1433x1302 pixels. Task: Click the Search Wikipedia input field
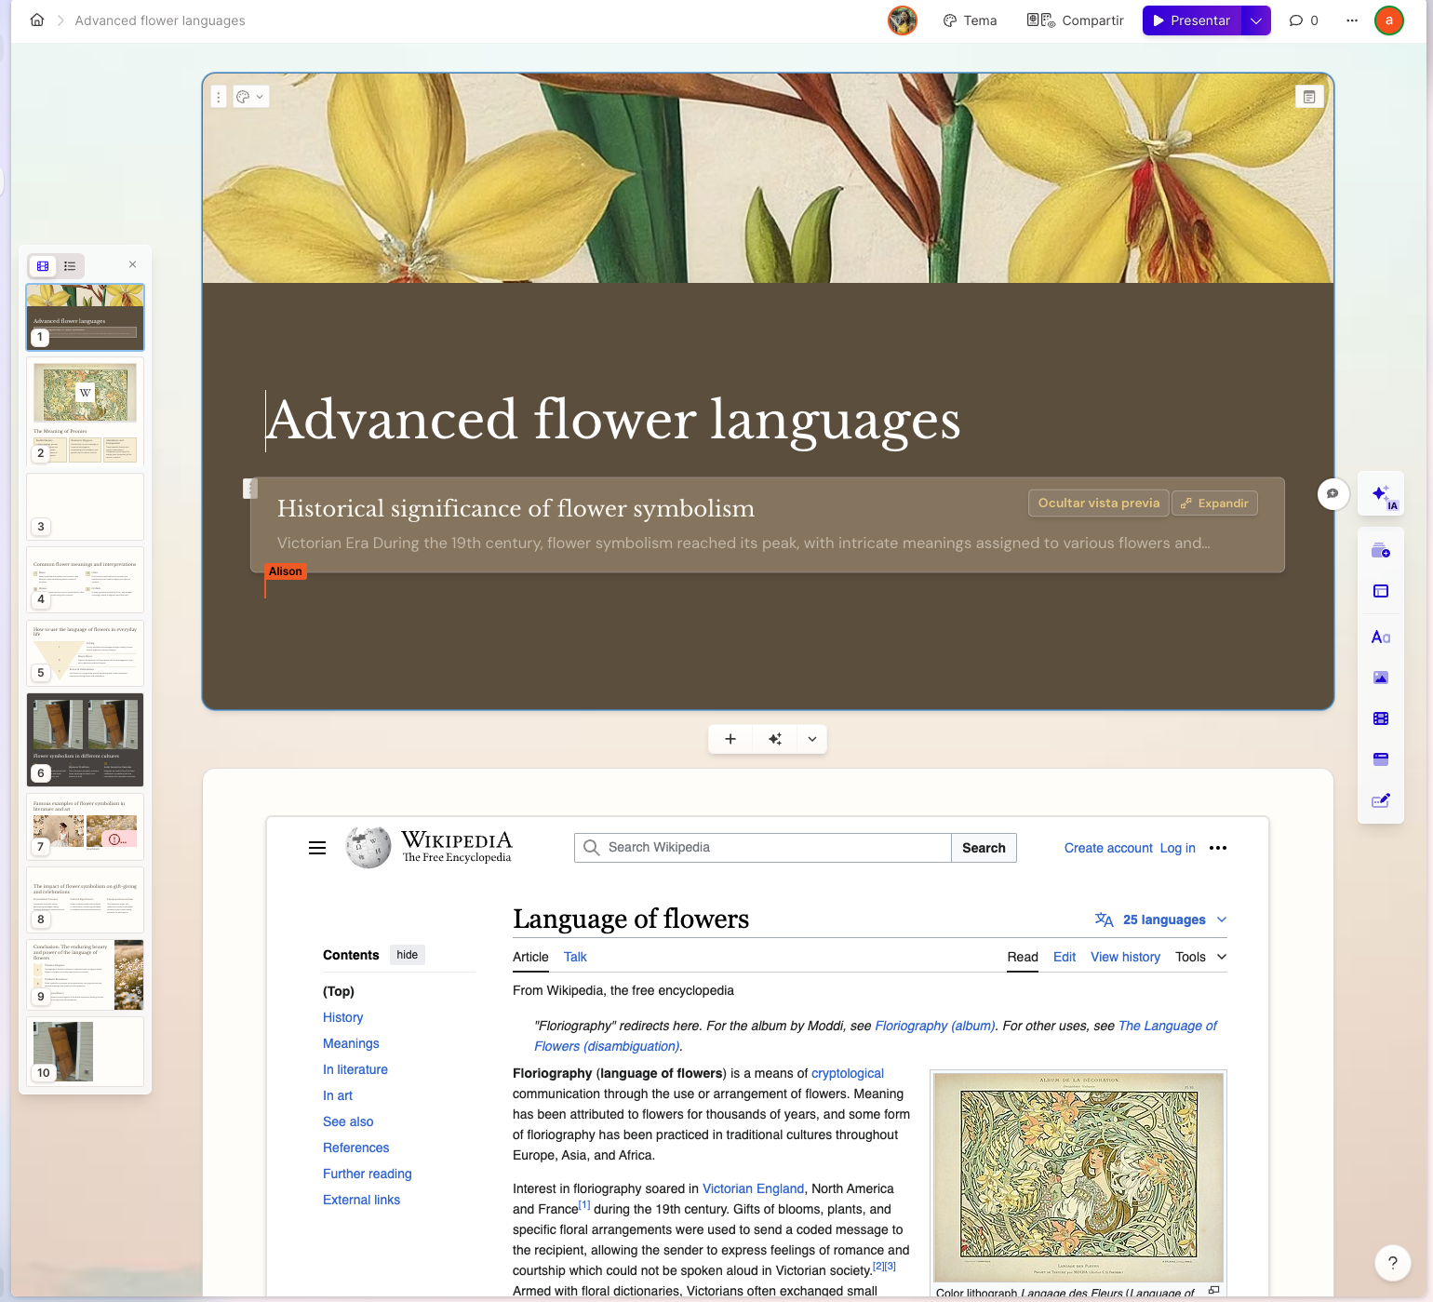click(763, 848)
